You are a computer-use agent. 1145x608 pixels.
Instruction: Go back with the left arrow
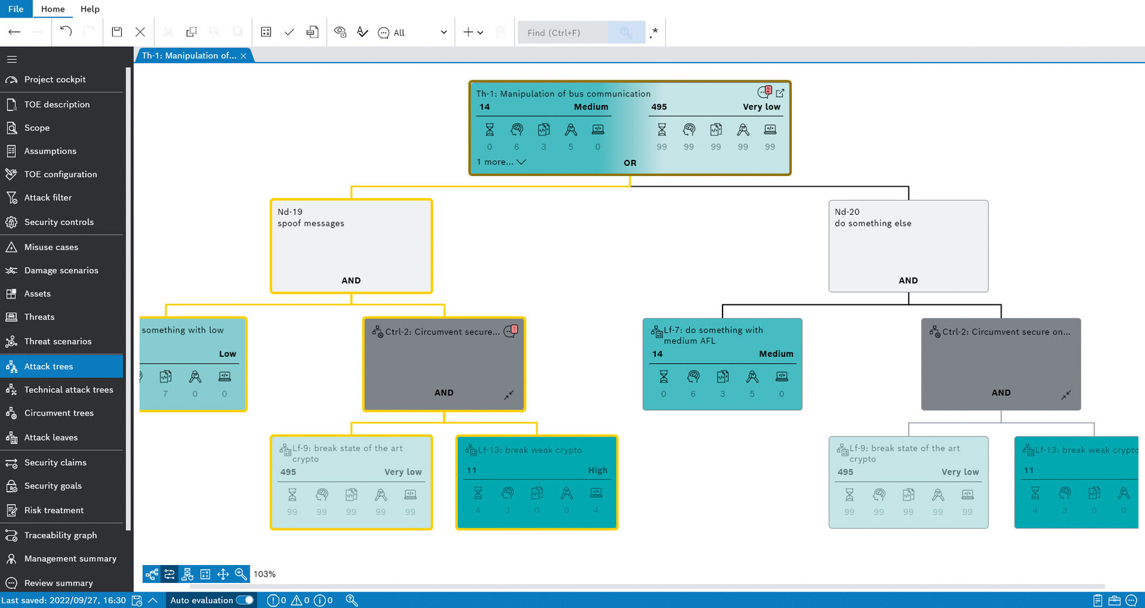point(14,32)
